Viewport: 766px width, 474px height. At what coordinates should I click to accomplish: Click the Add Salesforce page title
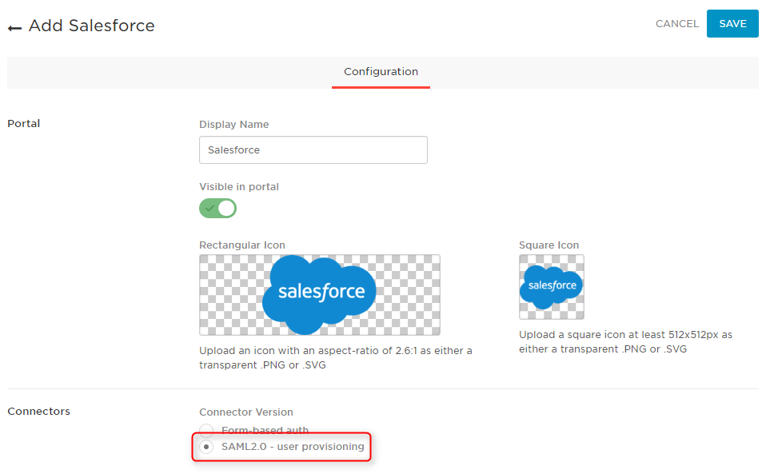tap(91, 26)
